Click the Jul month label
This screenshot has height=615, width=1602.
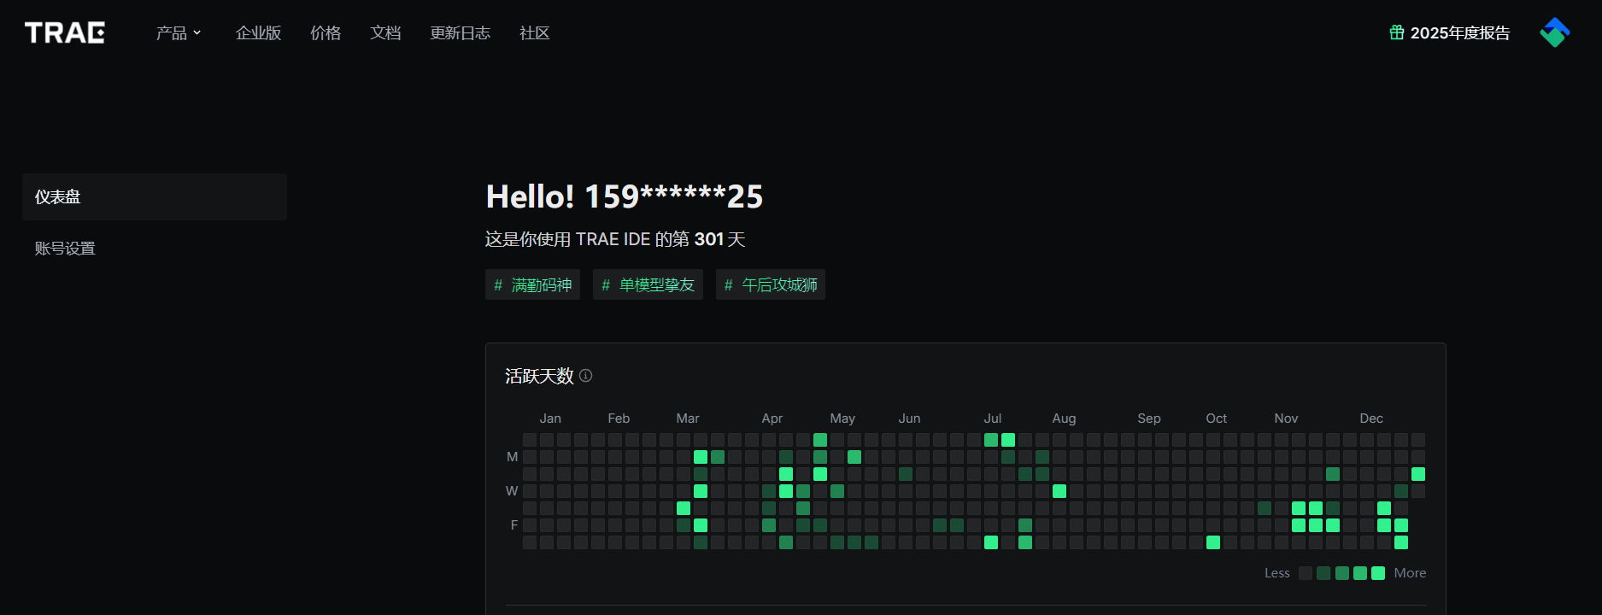pyautogui.click(x=992, y=419)
